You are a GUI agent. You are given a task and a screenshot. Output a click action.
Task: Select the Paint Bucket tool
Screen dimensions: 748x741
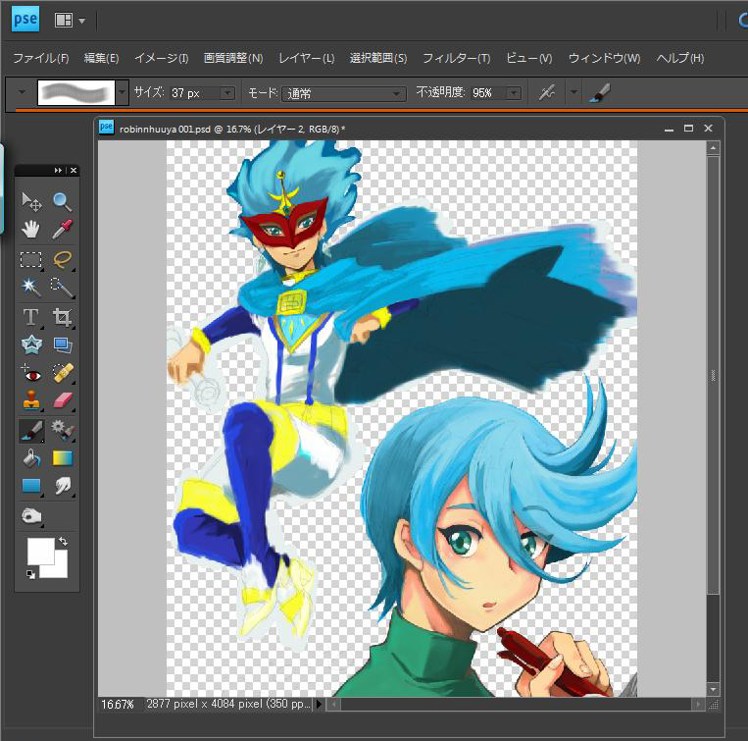31,458
